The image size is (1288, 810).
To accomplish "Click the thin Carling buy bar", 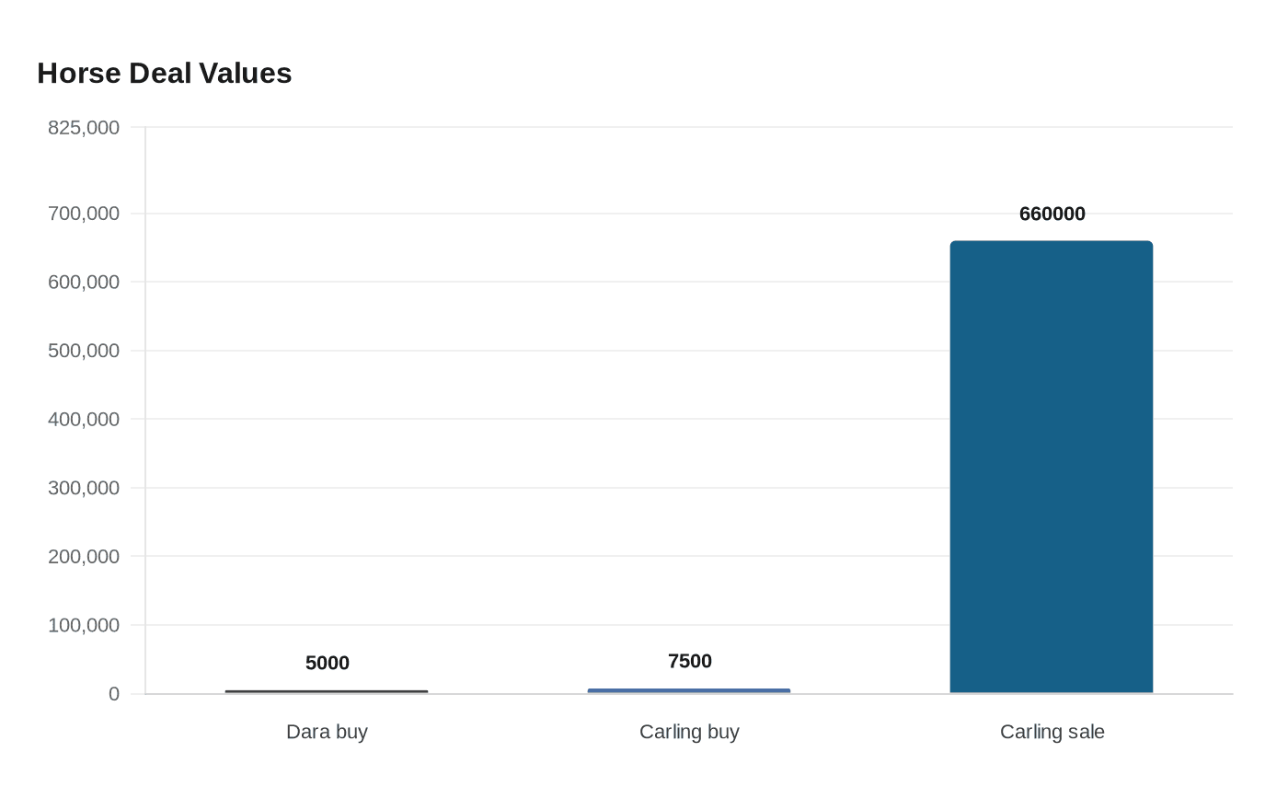I will click(688, 690).
